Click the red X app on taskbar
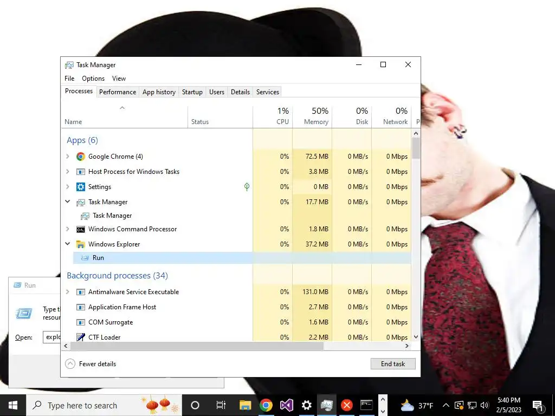The image size is (555, 416). tap(347, 405)
